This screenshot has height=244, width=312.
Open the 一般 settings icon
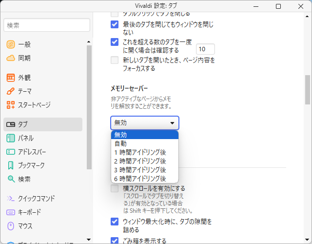(11, 44)
